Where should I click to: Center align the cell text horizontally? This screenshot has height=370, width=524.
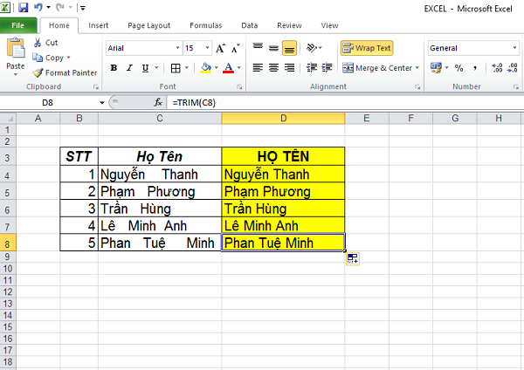coord(274,67)
